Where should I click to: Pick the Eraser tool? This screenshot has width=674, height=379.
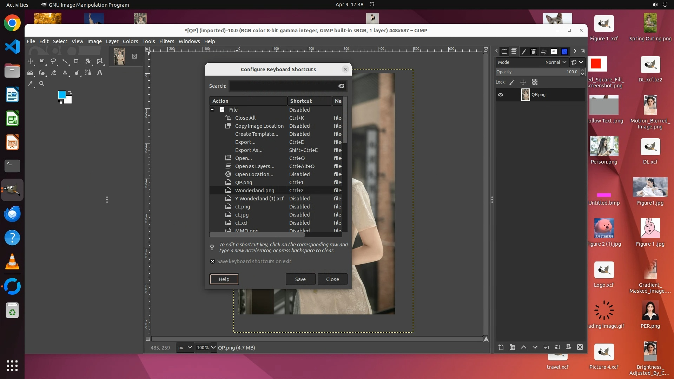tap(53, 73)
